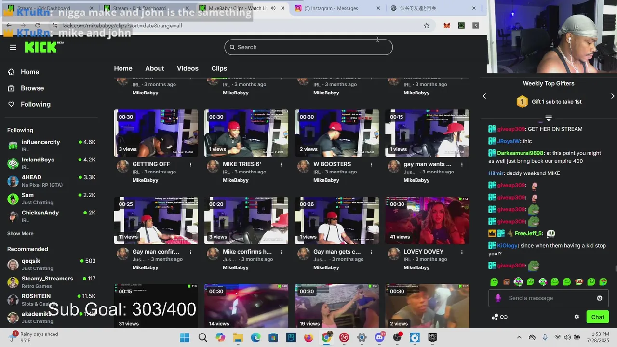Open system volume control in tray
Image resolution: width=617 pixels, height=347 pixels.
tap(568, 337)
